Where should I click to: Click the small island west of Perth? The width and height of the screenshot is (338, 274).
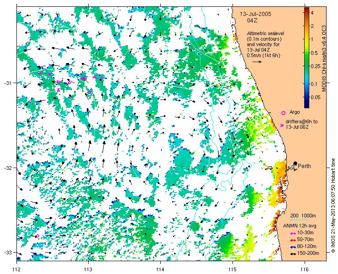click(x=269, y=168)
